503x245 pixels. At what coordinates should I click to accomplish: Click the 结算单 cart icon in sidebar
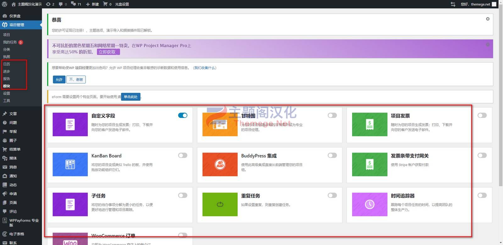pyautogui.click(x=5, y=149)
